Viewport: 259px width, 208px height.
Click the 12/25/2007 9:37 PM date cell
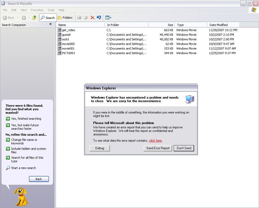click(x=222, y=53)
